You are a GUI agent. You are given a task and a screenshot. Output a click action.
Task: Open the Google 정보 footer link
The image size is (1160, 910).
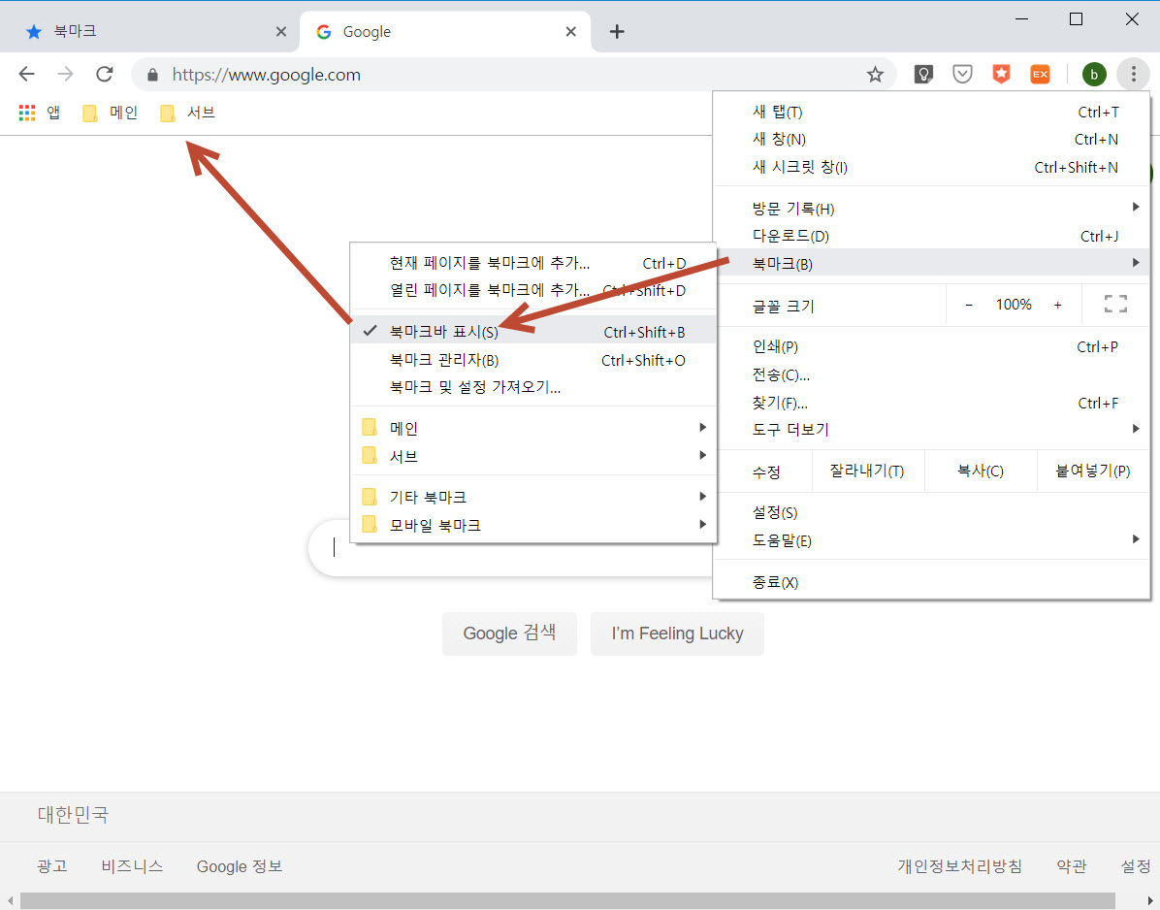click(239, 865)
